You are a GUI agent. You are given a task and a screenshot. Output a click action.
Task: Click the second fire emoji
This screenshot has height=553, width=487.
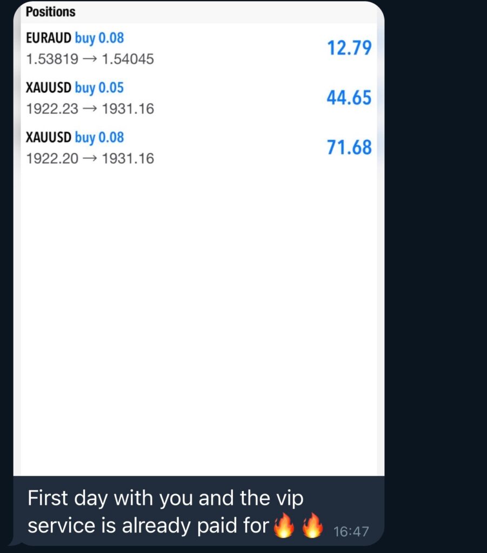pos(312,525)
